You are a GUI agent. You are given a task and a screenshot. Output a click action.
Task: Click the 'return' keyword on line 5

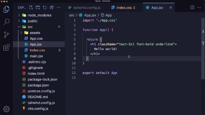pyautogui.click(x=92, y=39)
